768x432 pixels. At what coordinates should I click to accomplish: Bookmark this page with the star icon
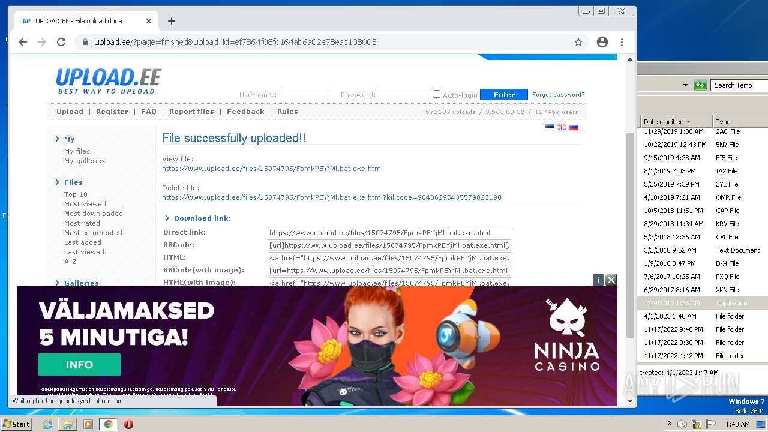578,42
